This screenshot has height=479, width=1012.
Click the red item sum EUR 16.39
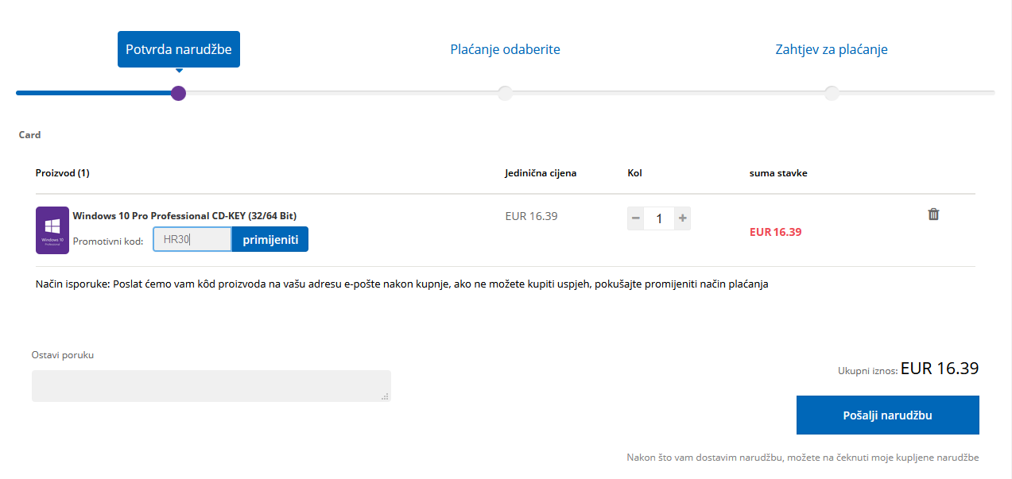(x=775, y=232)
